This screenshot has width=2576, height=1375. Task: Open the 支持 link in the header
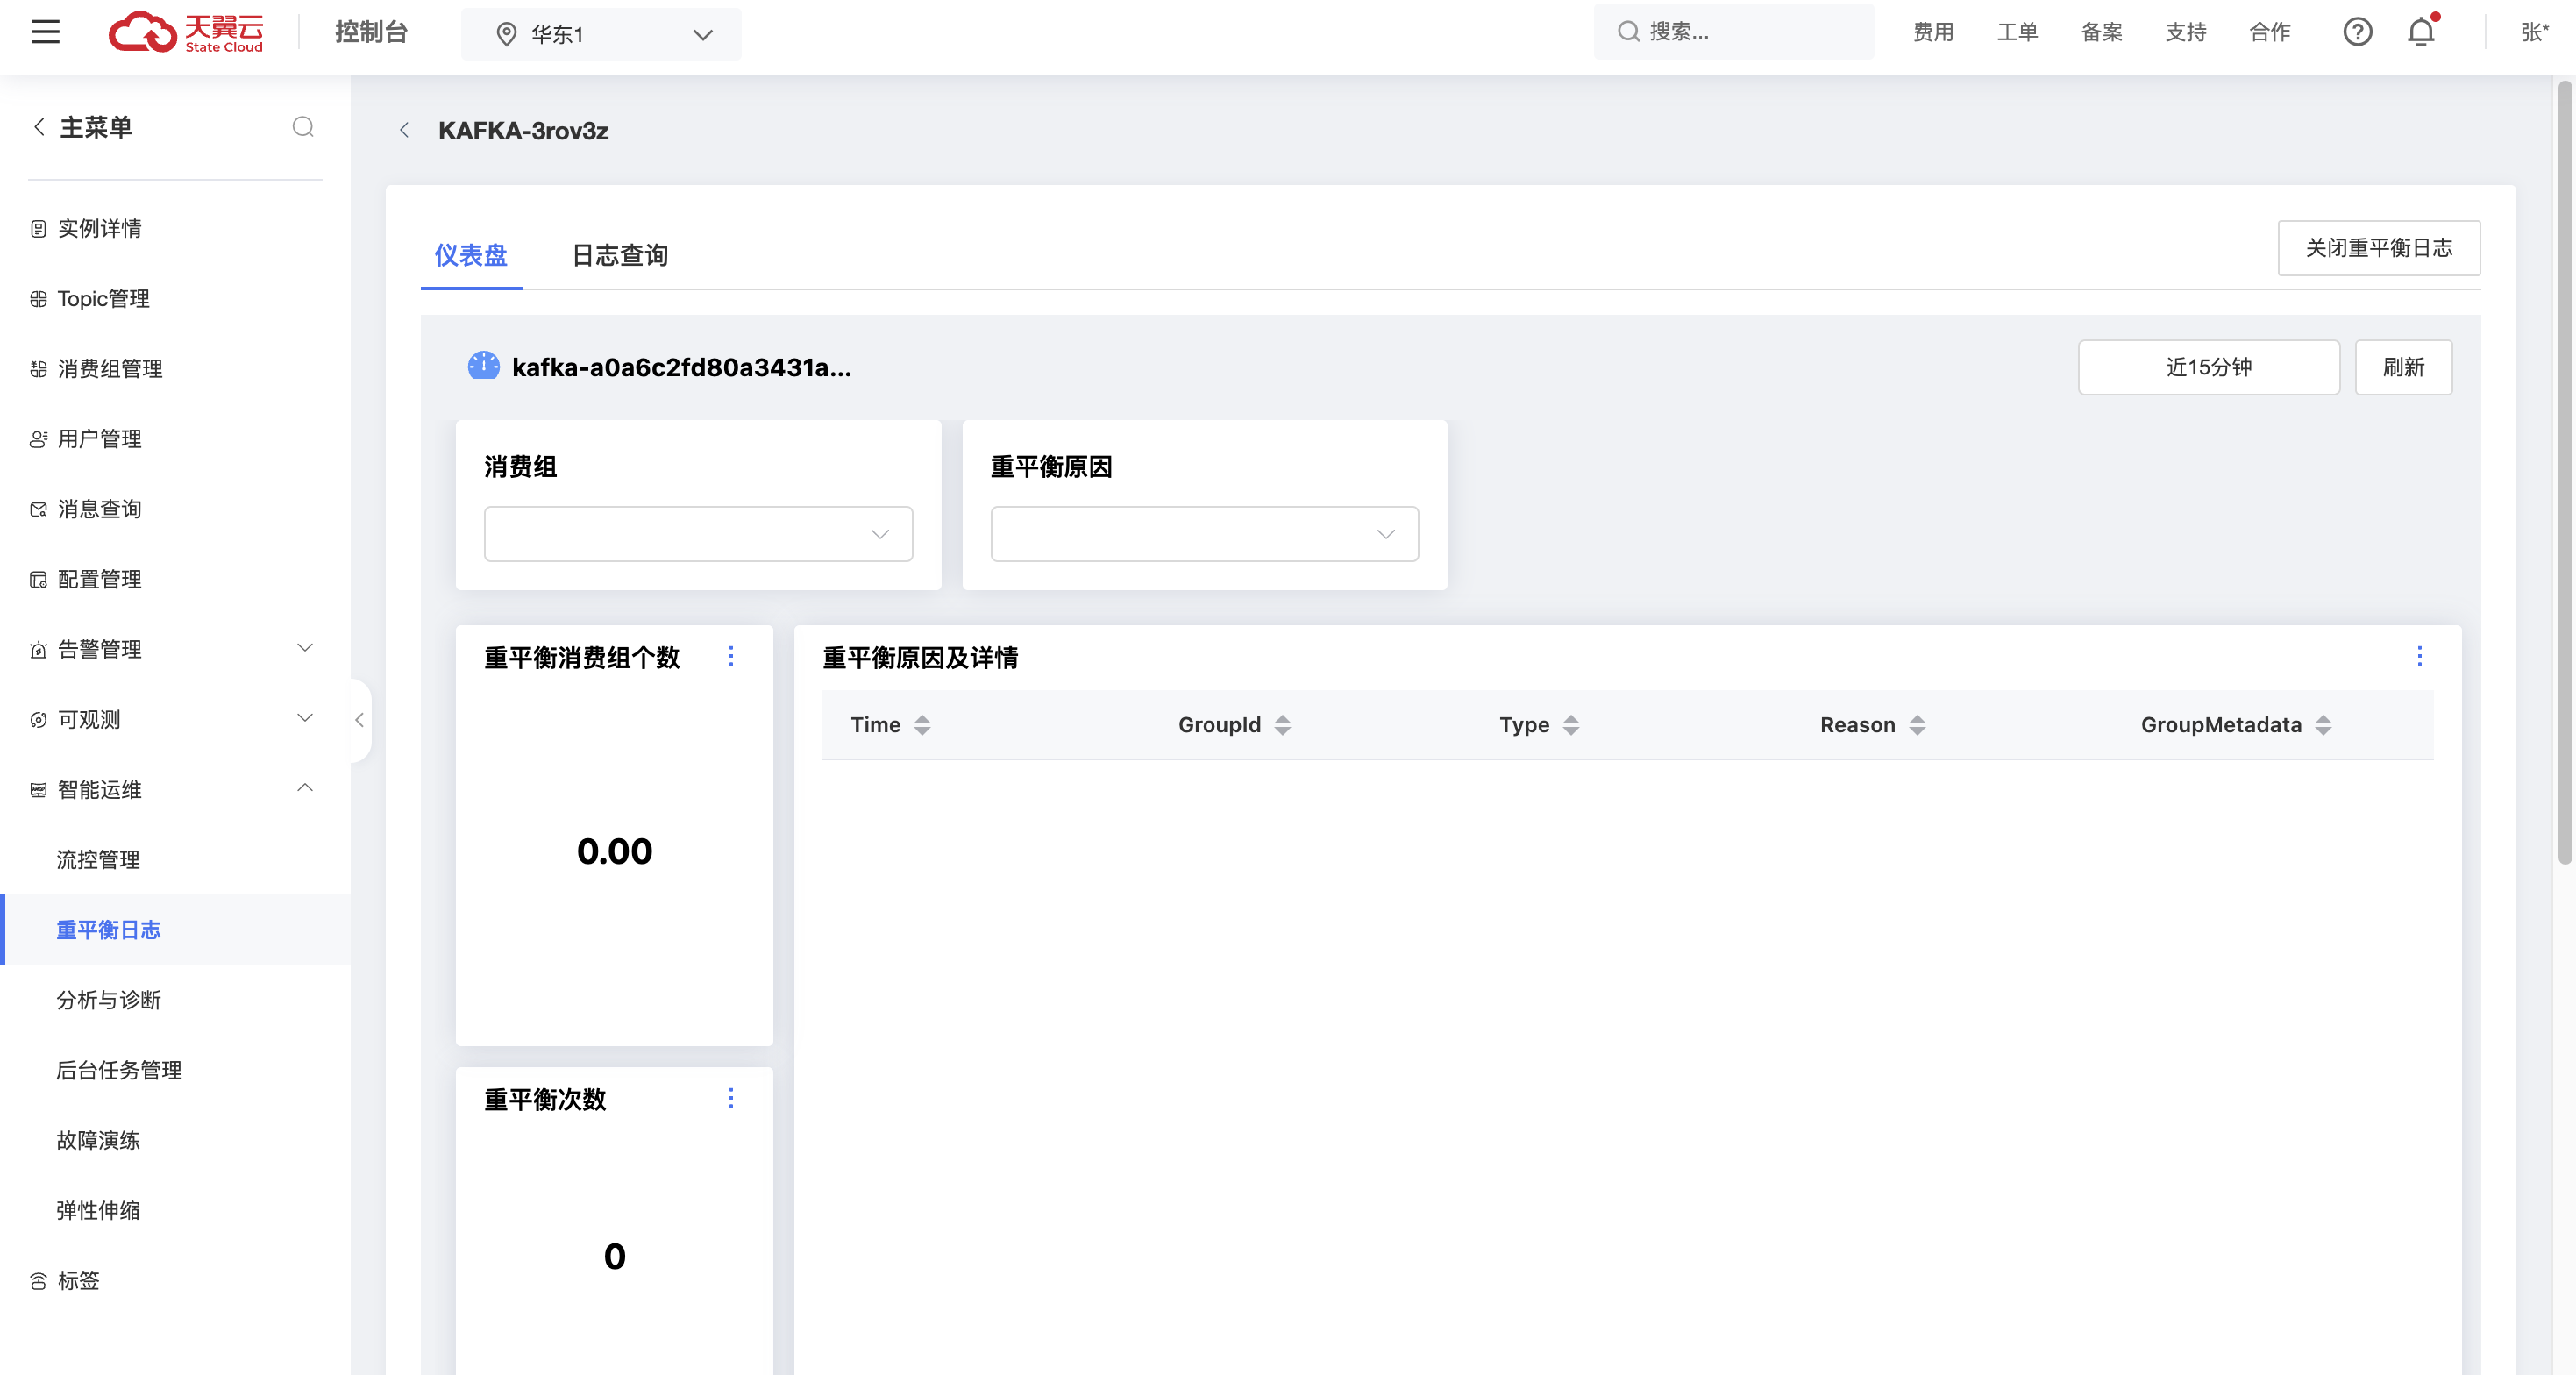point(2185,32)
